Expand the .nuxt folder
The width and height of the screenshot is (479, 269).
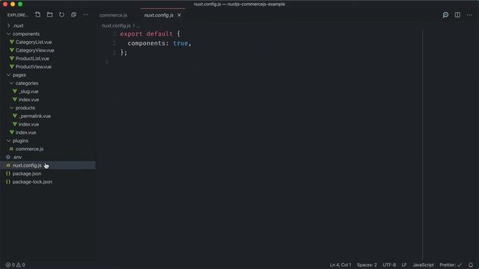pos(48,25)
